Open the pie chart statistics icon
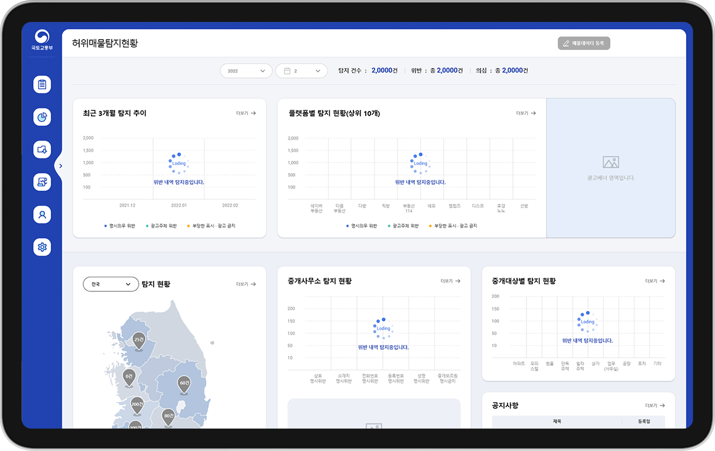 pos(42,117)
